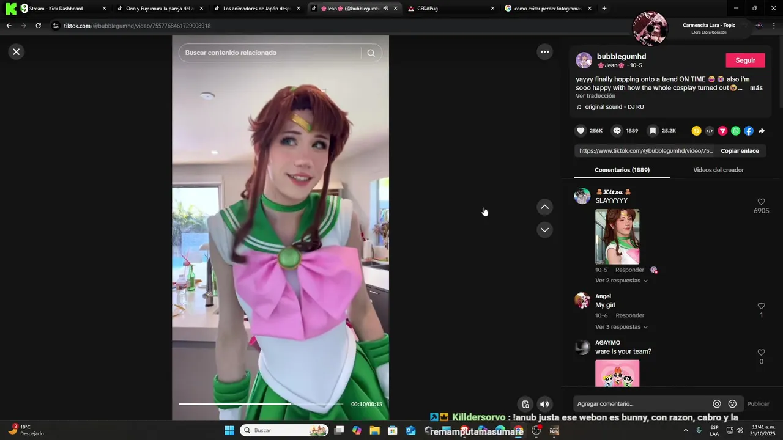Image resolution: width=783 pixels, height=440 pixels.
Task: Switch to Ono y Fuyumura browser tab
Action: (x=160, y=9)
